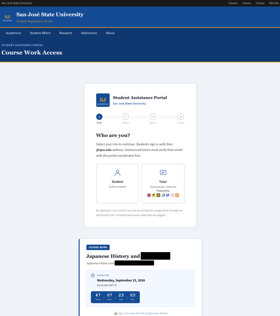Click San José State University in top bar

(17, 3)
